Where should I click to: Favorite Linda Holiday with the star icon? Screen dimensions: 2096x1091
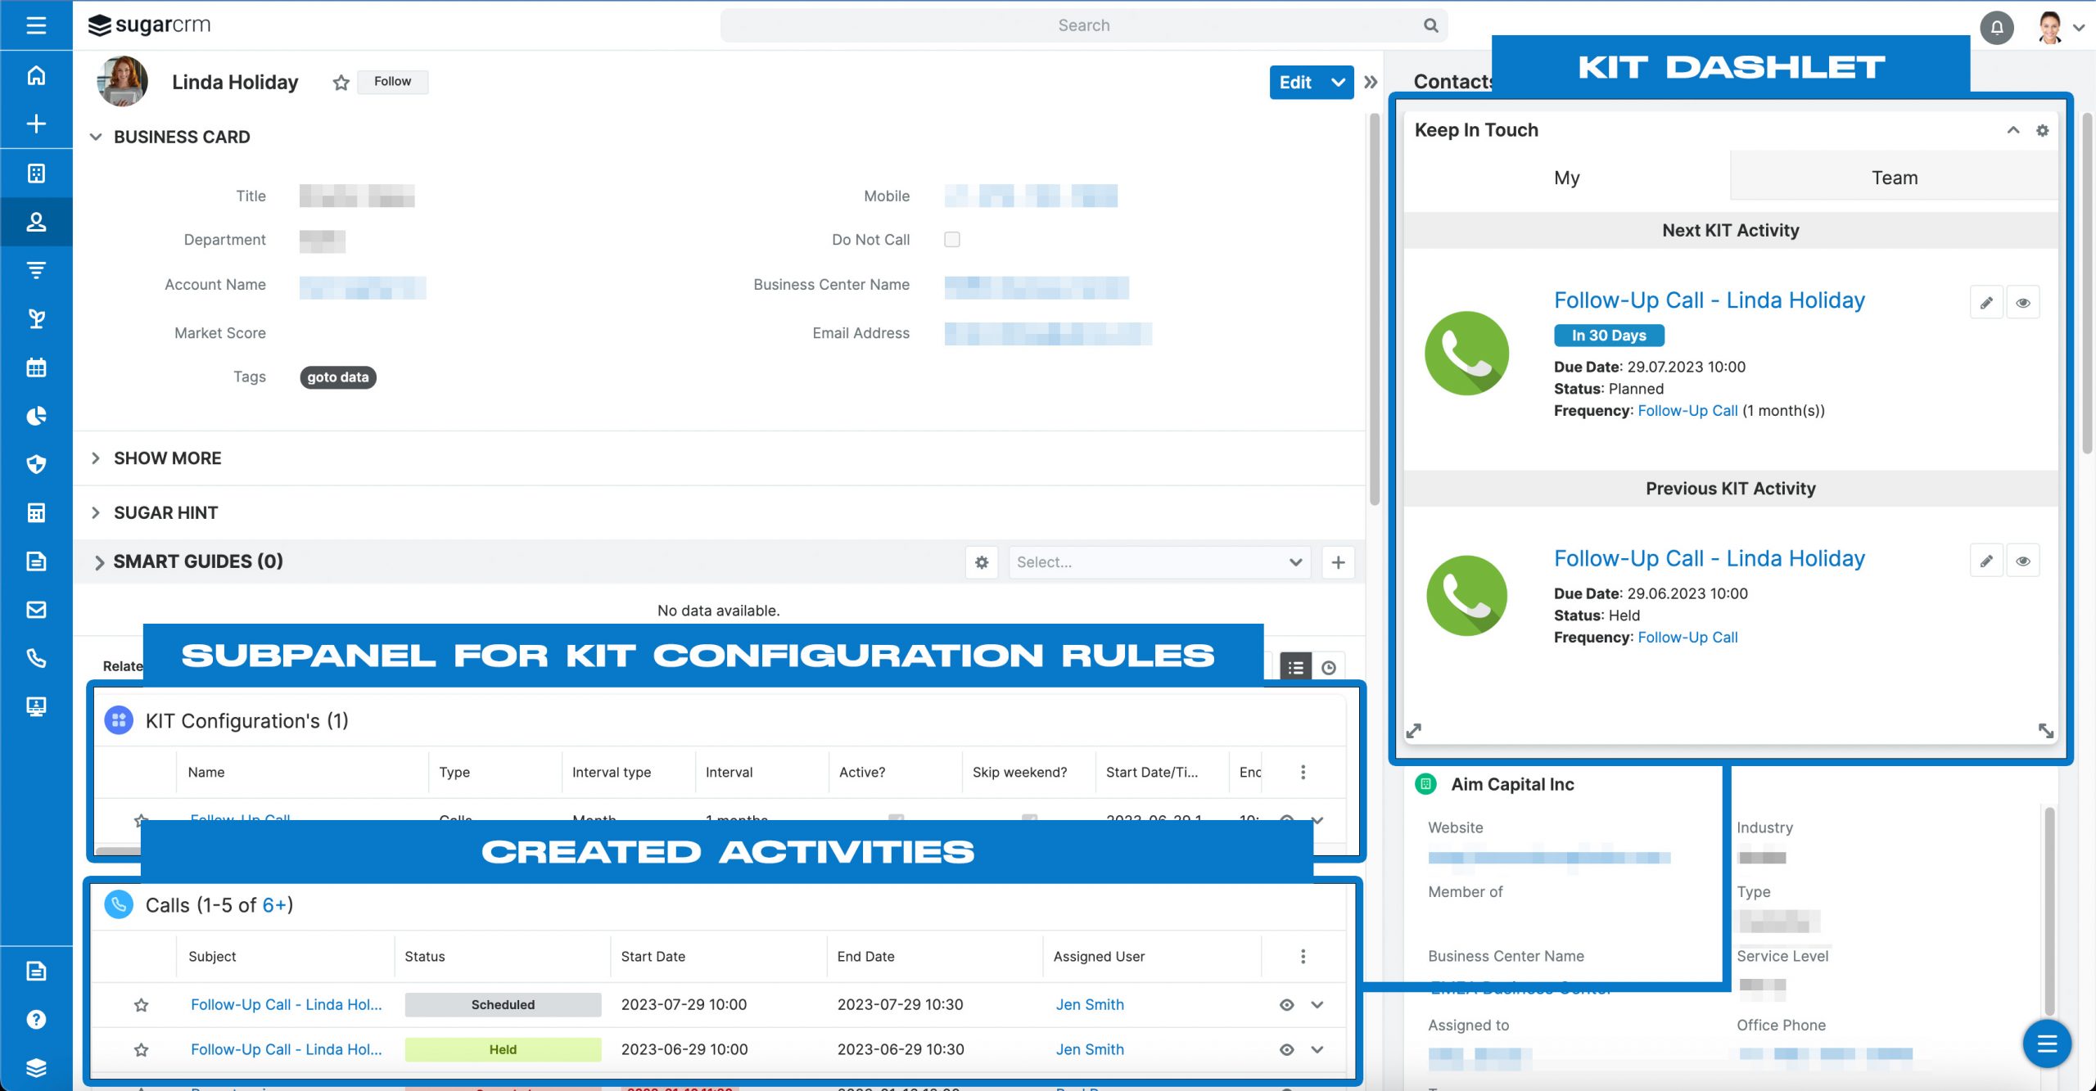click(x=341, y=83)
